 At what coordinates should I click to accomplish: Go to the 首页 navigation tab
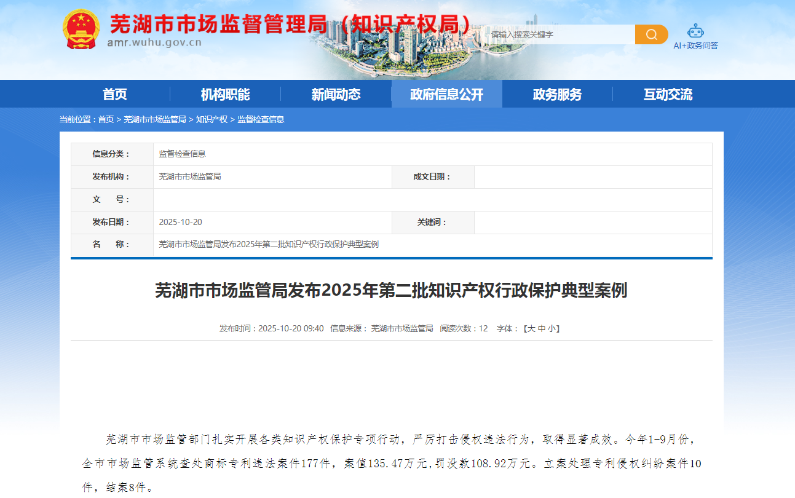coord(115,95)
